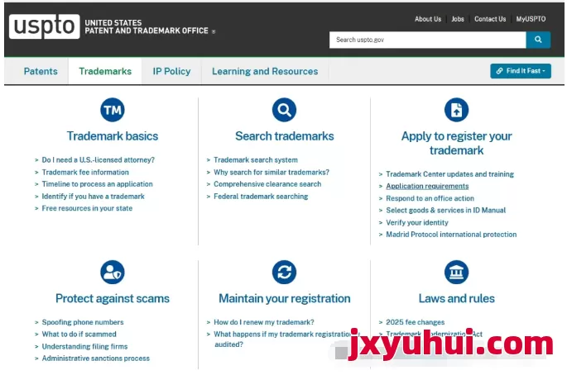
Task: Click the magnifier search submit button
Action: pyautogui.click(x=538, y=40)
